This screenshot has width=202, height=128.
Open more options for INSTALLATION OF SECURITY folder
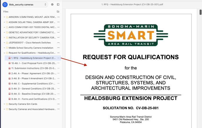(x=58, y=37)
